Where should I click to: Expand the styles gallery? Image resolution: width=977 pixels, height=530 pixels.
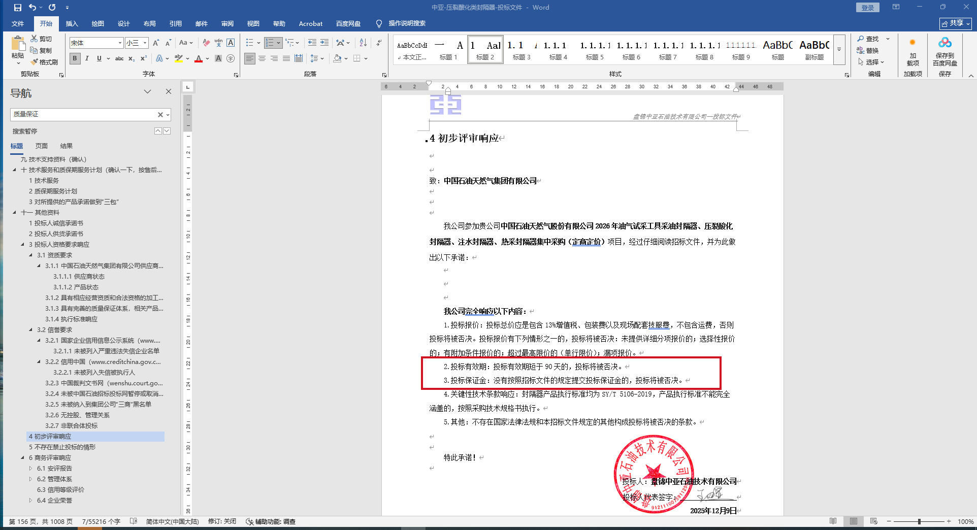point(839,50)
